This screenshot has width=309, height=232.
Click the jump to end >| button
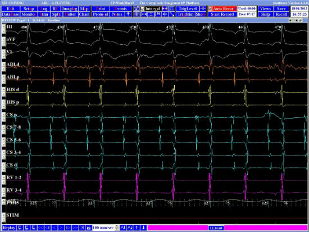[82, 228]
